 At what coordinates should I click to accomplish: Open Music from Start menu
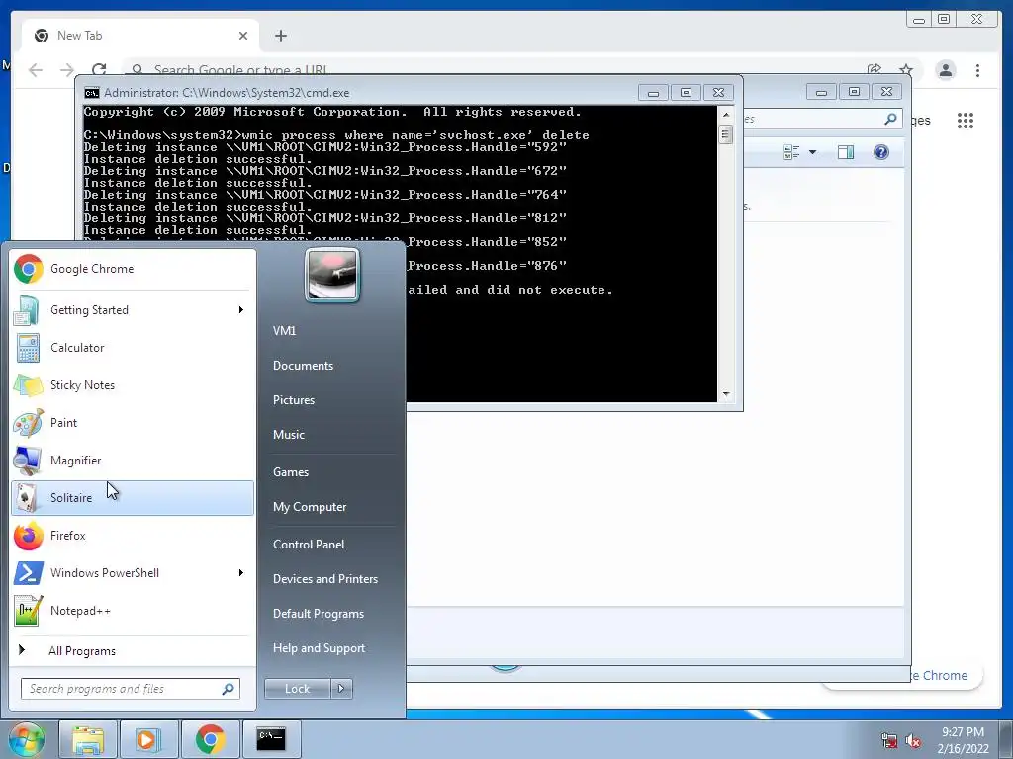(x=288, y=435)
